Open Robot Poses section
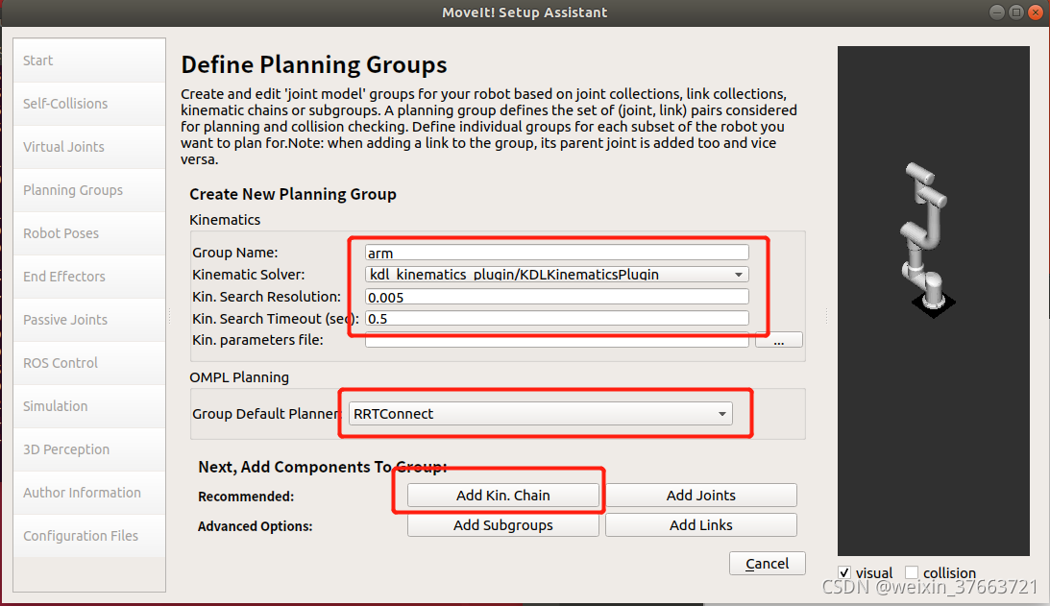The width and height of the screenshot is (1050, 606). (x=89, y=233)
